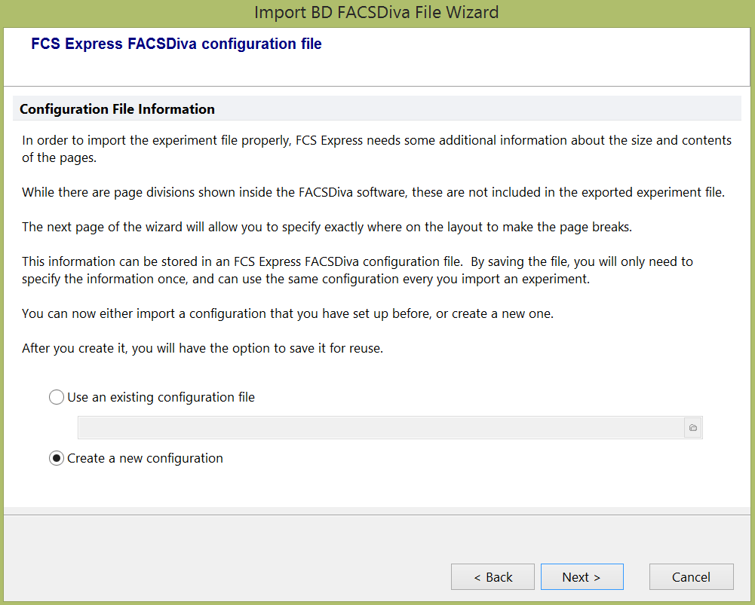This screenshot has width=755, height=605.
Task: Click the folder browse icon in file field
Action: pyautogui.click(x=692, y=428)
